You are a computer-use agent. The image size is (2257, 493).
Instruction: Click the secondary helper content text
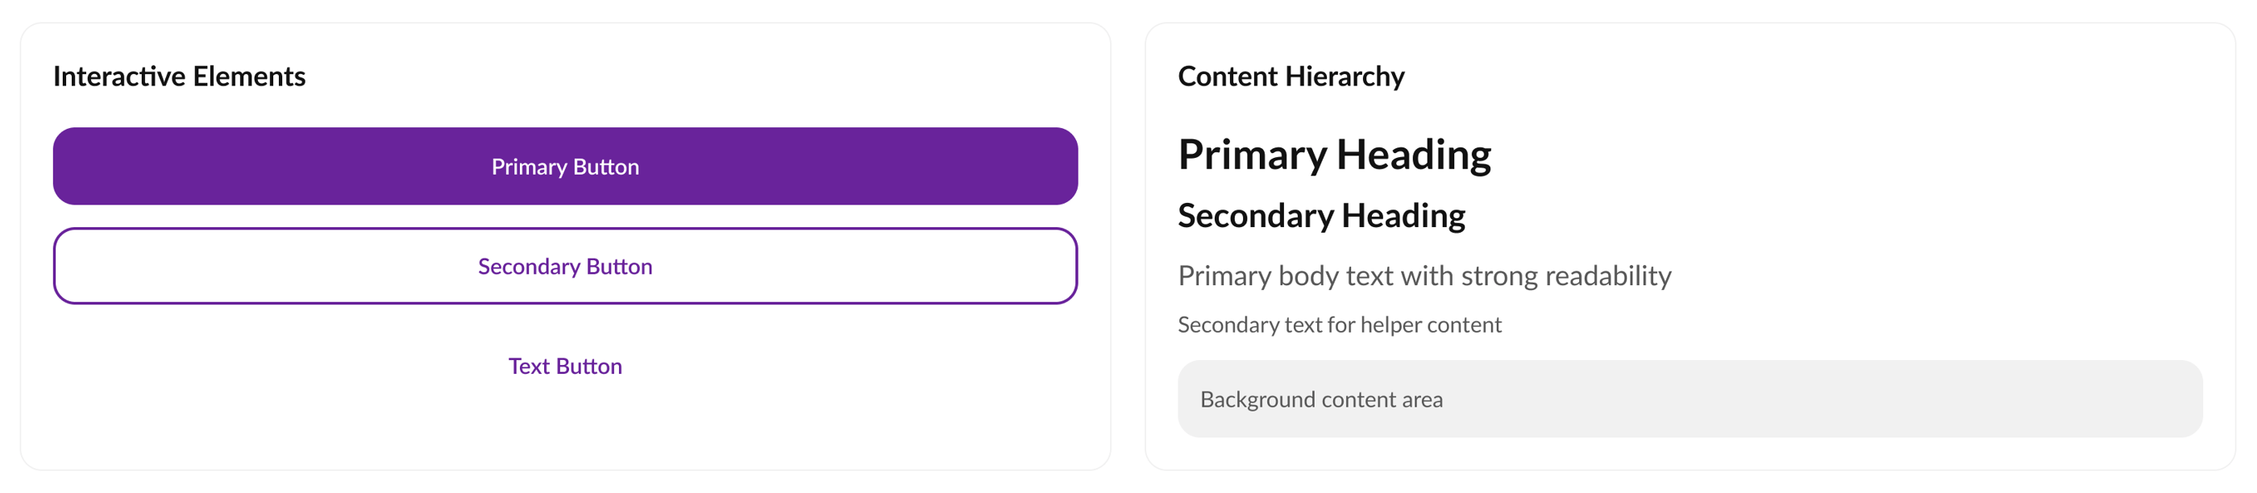pos(1339,325)
